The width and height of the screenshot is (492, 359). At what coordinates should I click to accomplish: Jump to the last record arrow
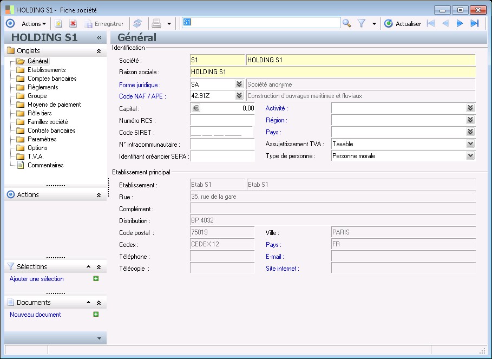coord(475,23)
